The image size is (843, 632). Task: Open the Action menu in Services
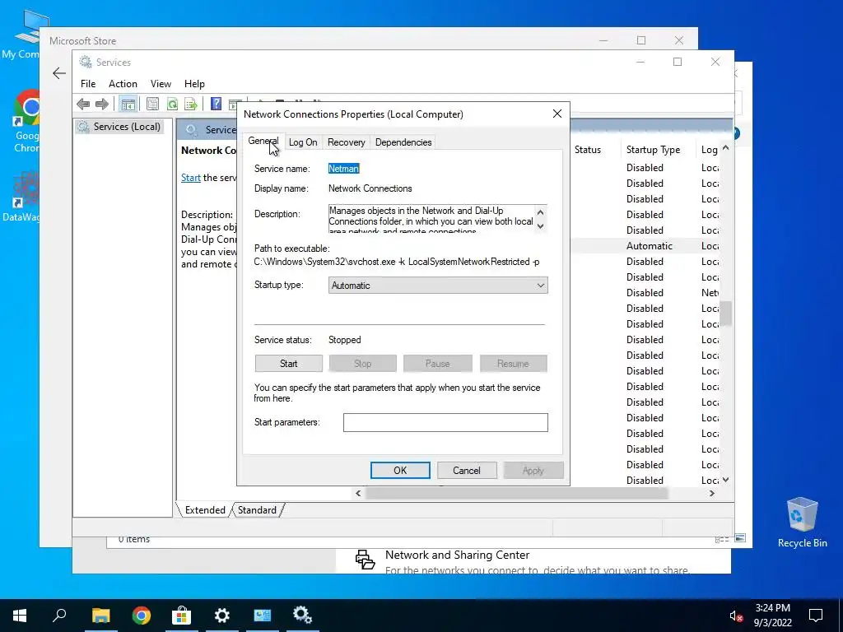pyautogui.click(x=123, y=84)
